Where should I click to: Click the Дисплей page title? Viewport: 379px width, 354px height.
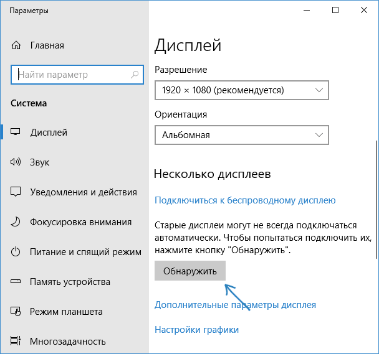coord(188,45)
